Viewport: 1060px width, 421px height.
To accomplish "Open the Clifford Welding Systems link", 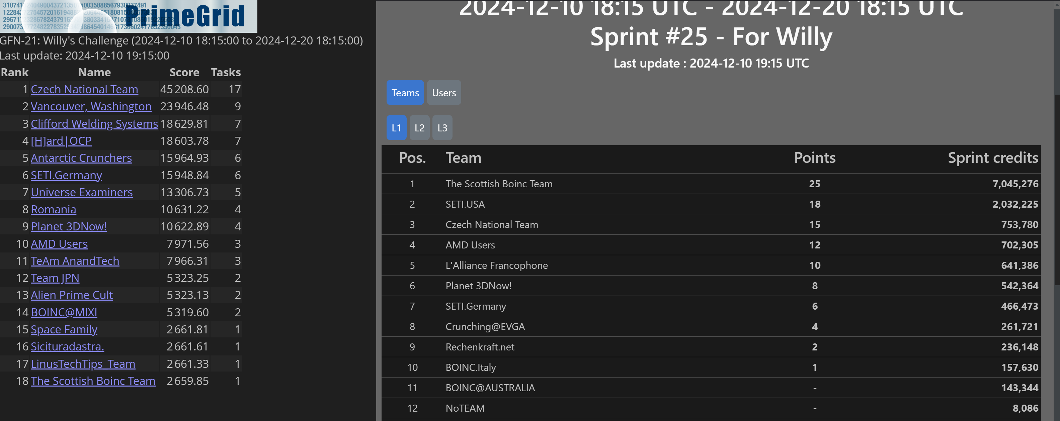I will [94, 124].
